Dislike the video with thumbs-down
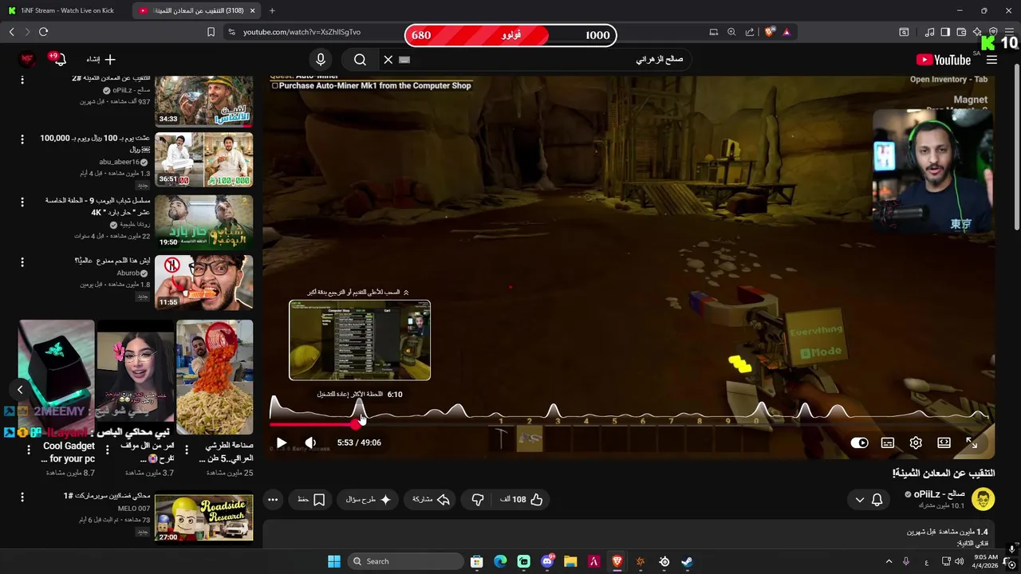Viewport: 1021px width, 574px height. [x=478, y=500]
